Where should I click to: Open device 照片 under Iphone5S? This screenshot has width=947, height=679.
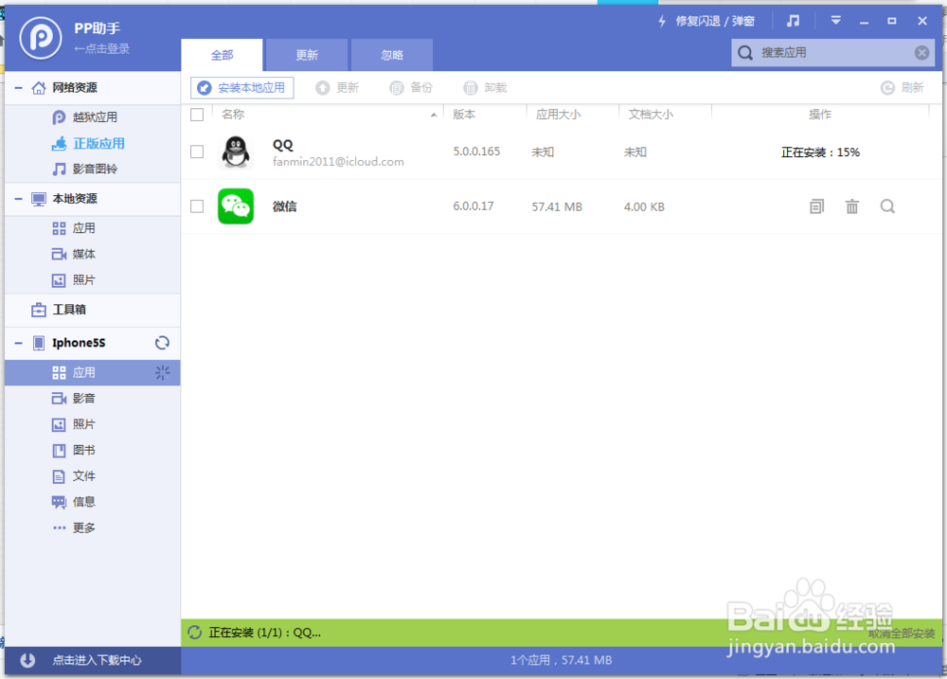click(74, 424)
